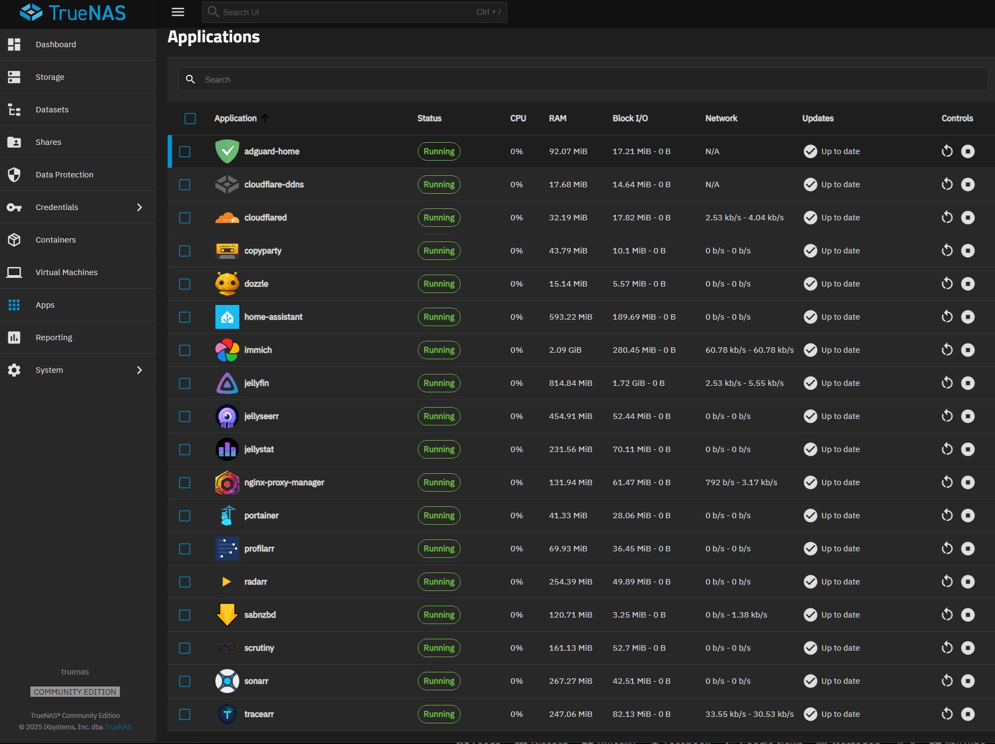Toggle the select-all applications checkbox

[190, 118]
